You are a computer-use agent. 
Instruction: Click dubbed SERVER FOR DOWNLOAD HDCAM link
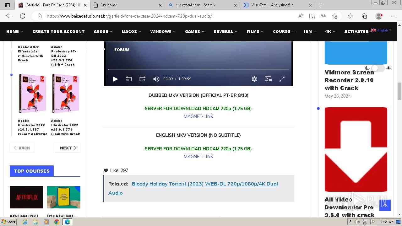(198, 109)
